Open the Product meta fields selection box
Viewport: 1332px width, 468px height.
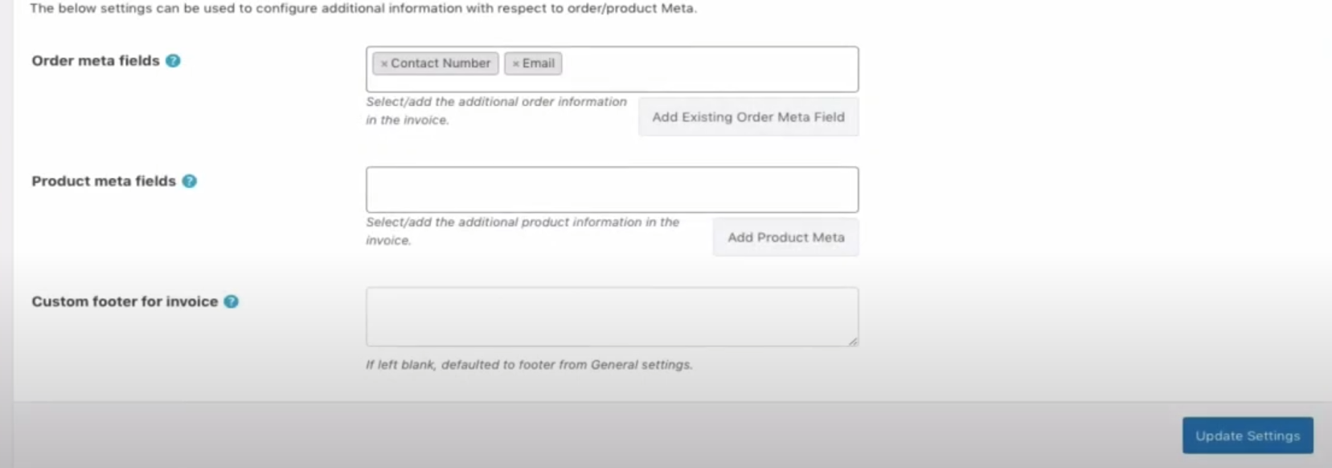[612, 189]
